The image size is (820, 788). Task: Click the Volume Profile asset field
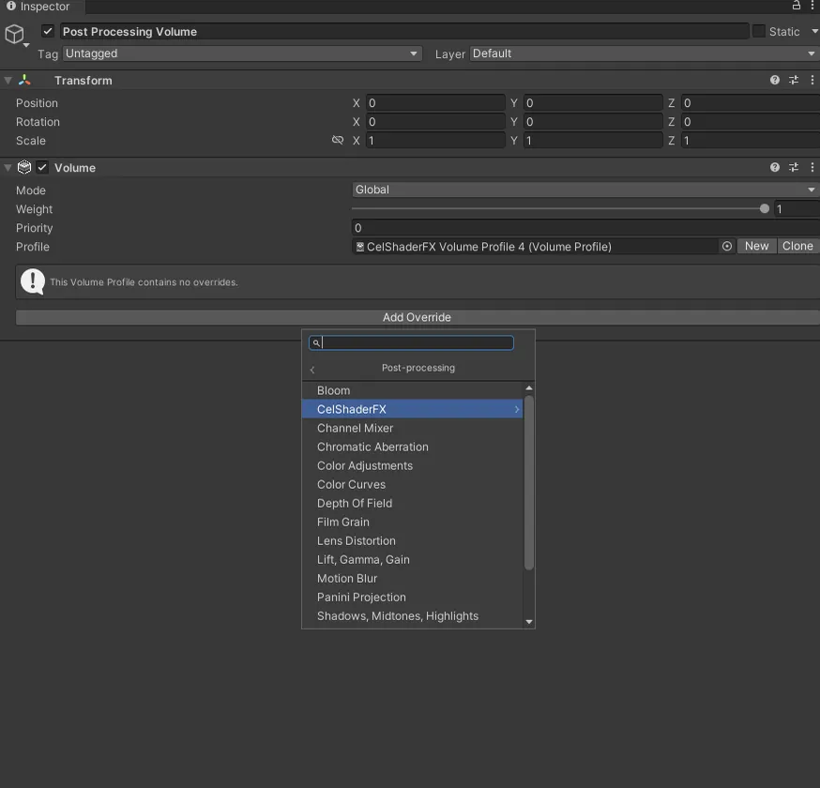click(x=536, y=247)
